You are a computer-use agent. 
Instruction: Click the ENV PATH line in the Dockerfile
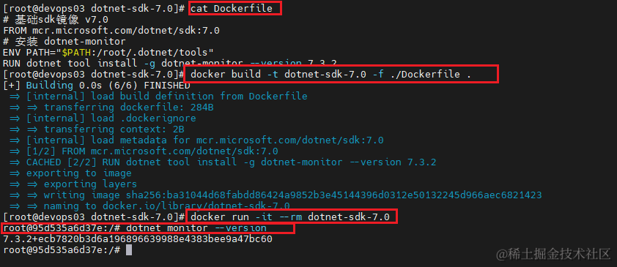click(x=108, y=52)
